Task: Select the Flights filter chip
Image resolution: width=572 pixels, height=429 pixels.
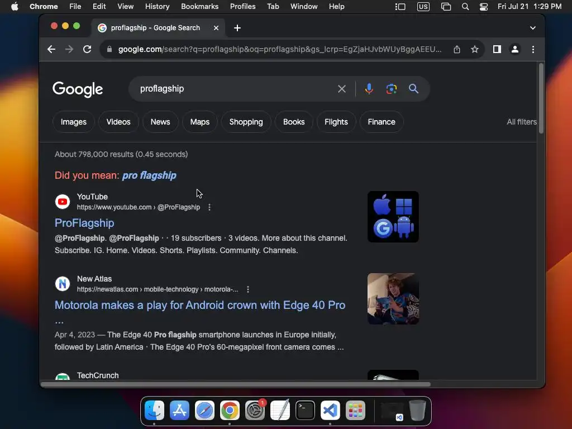Action: coord(336,122)
